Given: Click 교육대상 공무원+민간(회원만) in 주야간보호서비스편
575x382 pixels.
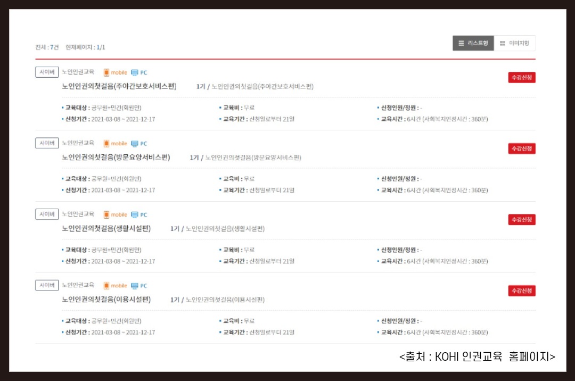Looking at the screenshot, I should (x=102, y=108).
